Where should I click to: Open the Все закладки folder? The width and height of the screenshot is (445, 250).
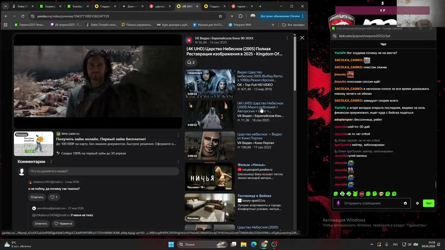coord(293,25)
